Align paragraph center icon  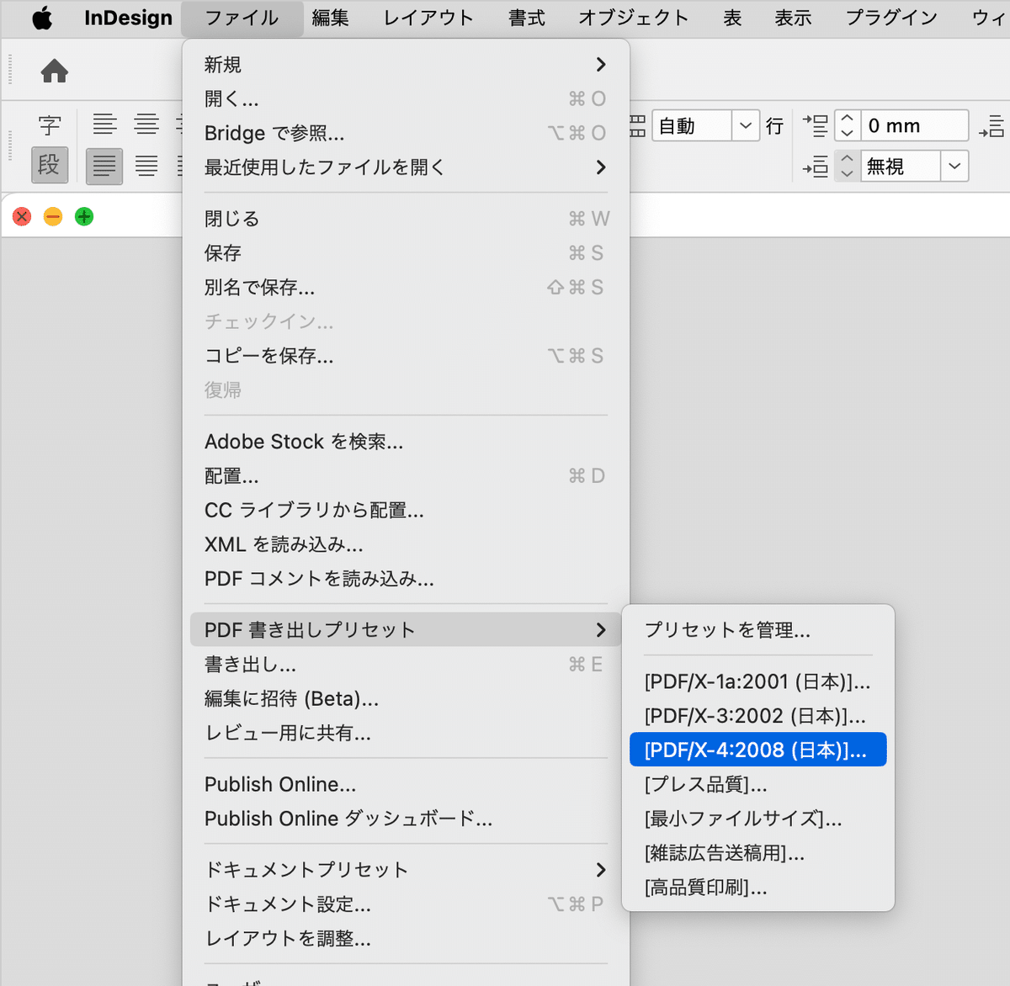pos(146,125)
